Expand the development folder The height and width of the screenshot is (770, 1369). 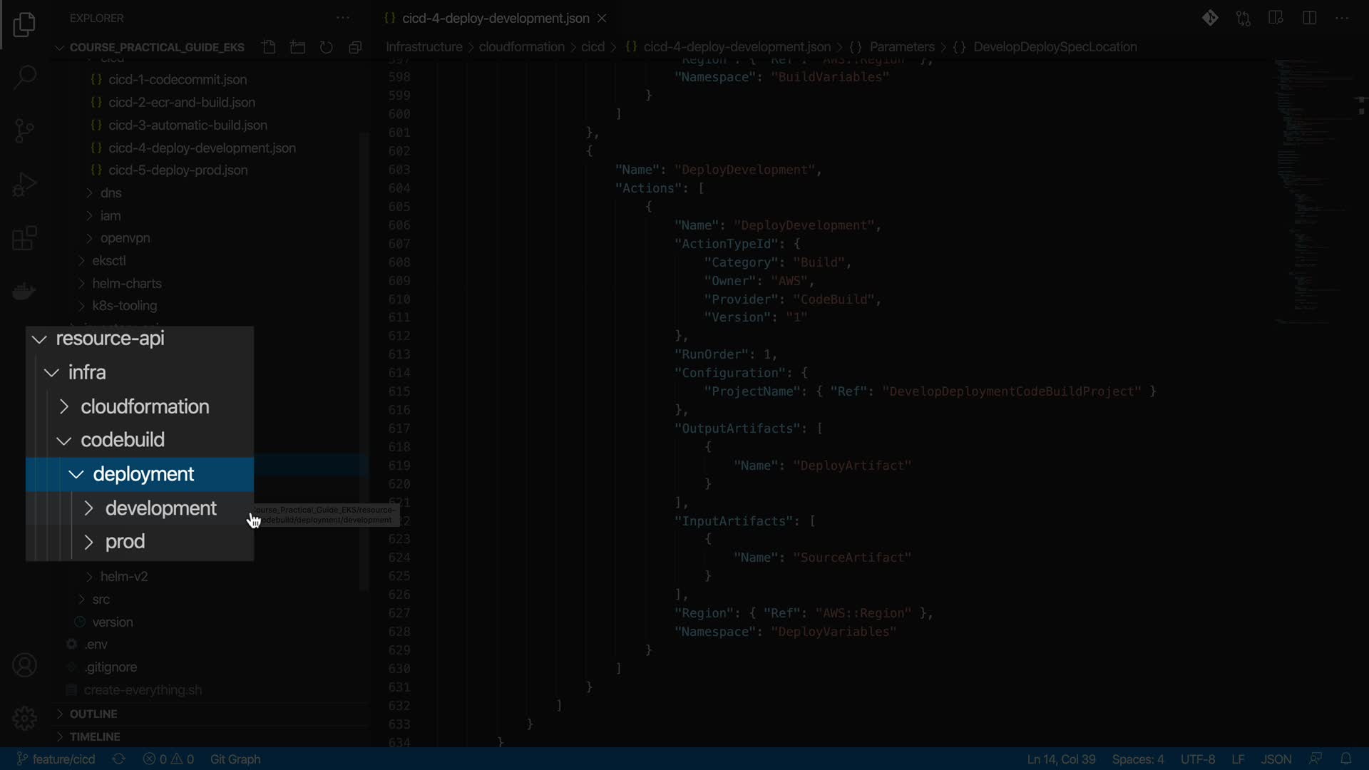pos(160,508)
